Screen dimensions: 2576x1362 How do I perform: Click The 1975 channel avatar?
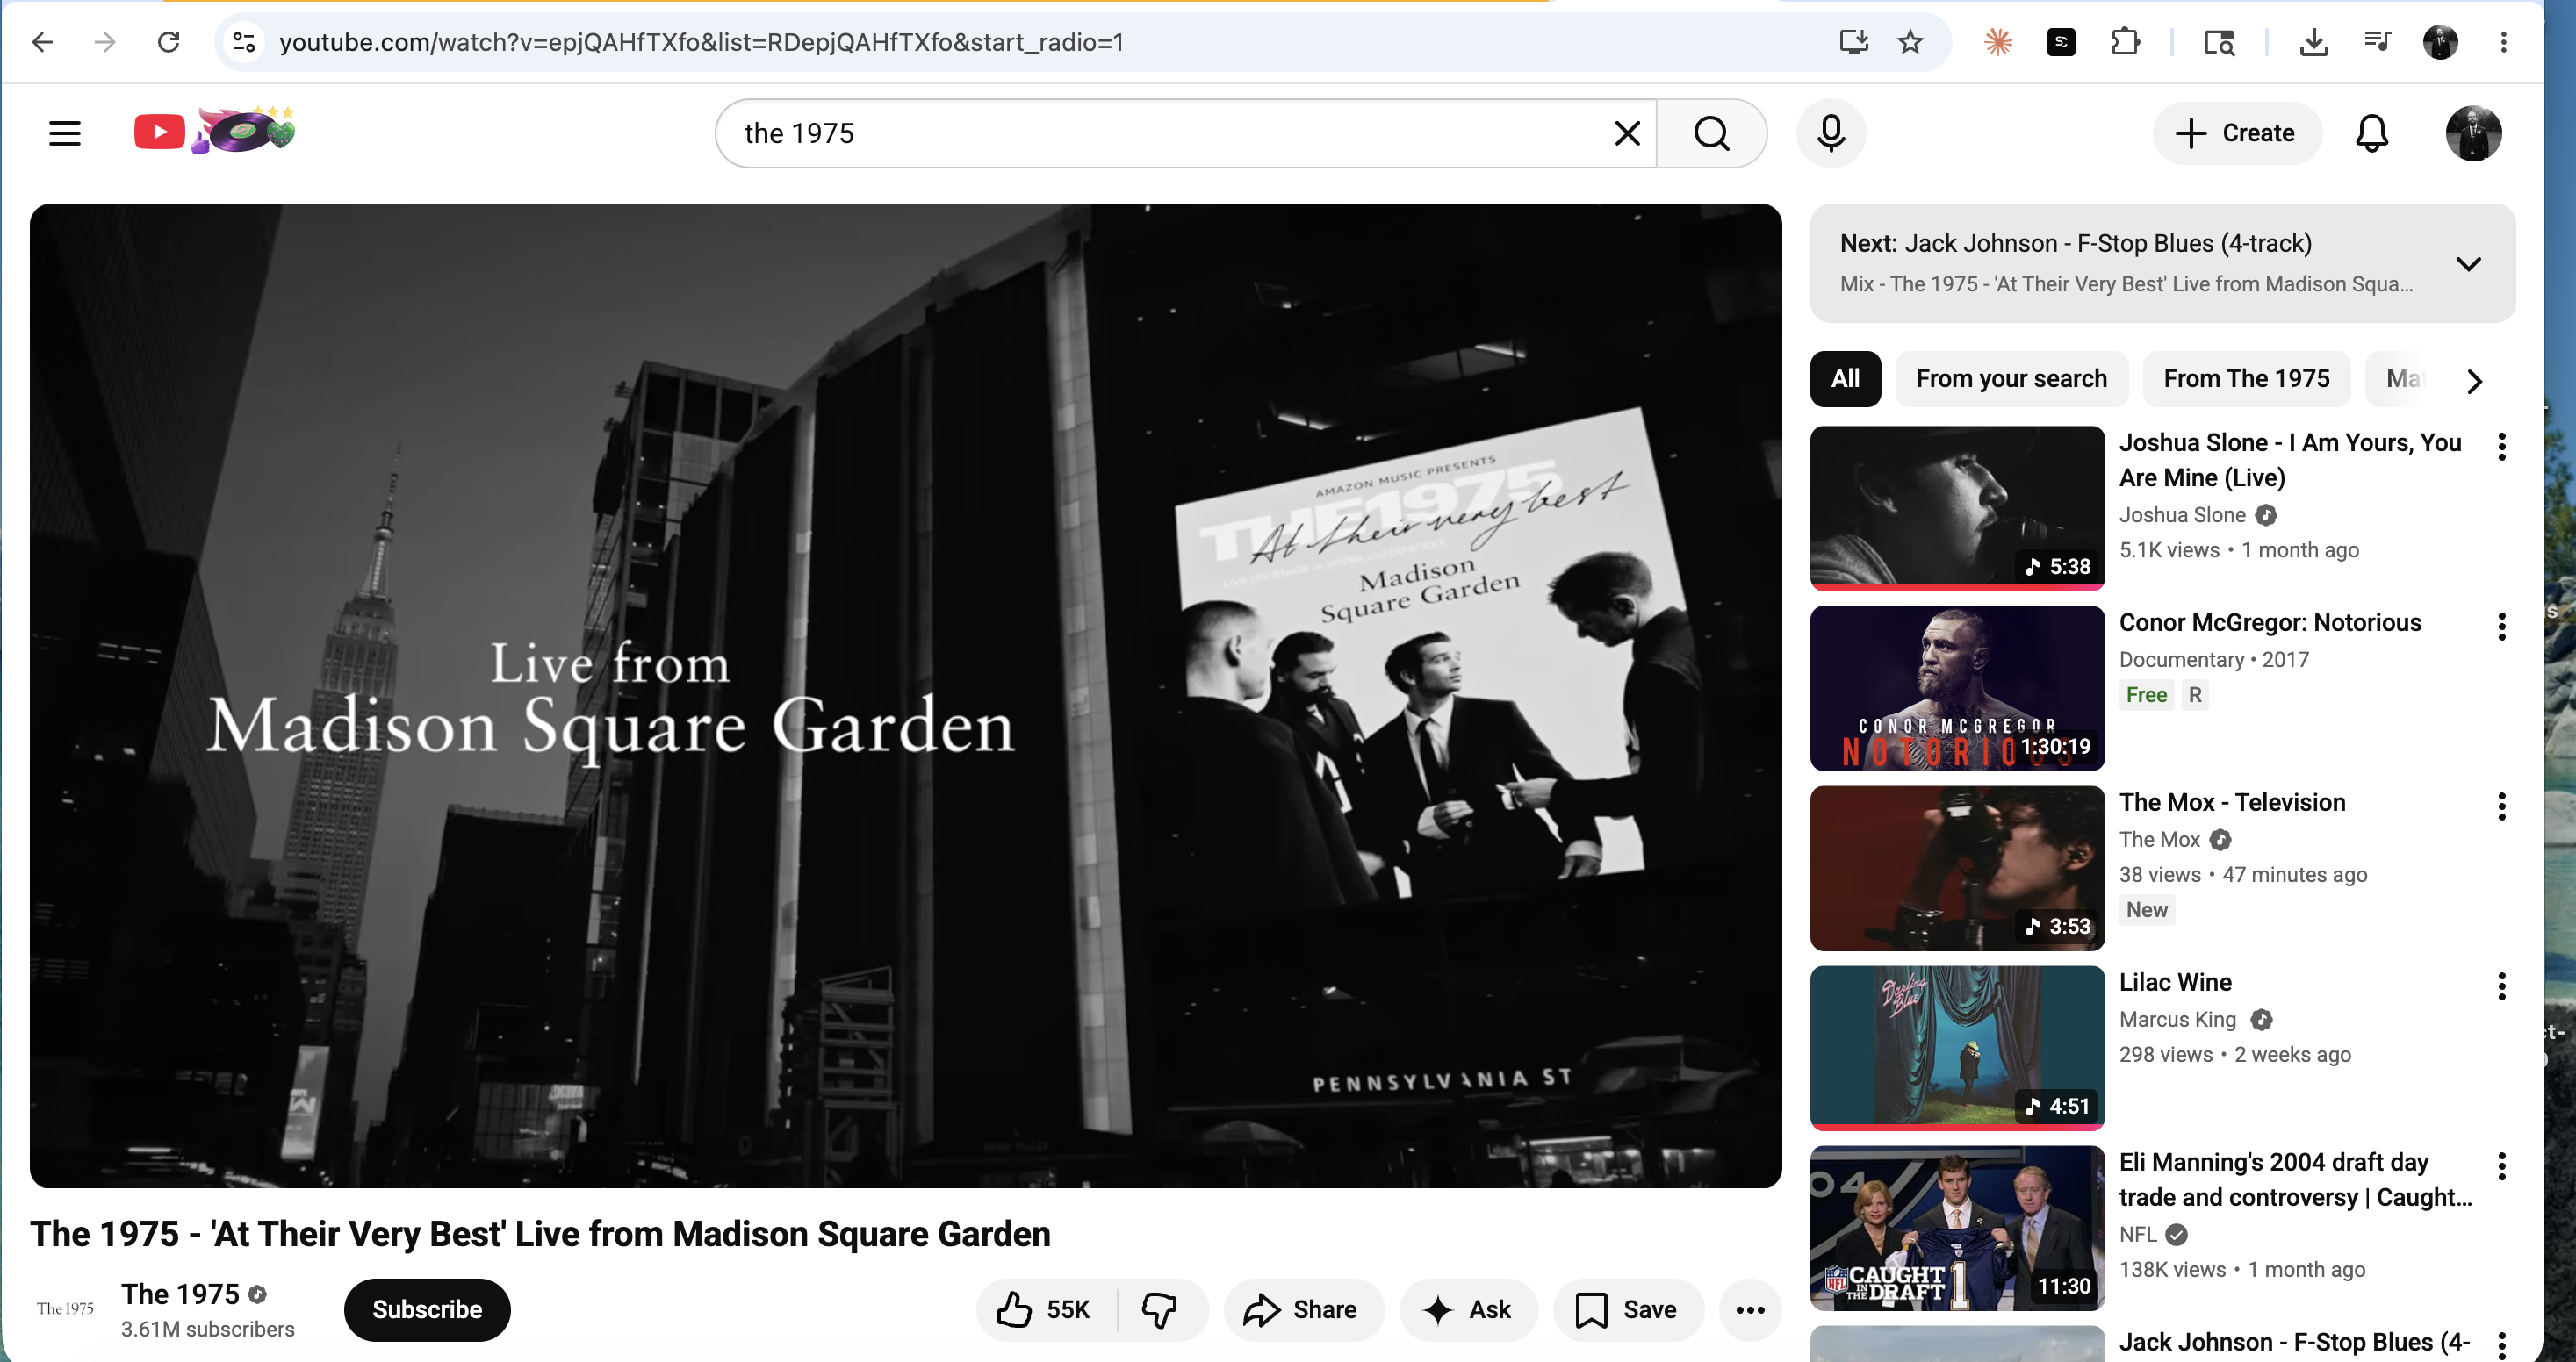(65, 1308)
